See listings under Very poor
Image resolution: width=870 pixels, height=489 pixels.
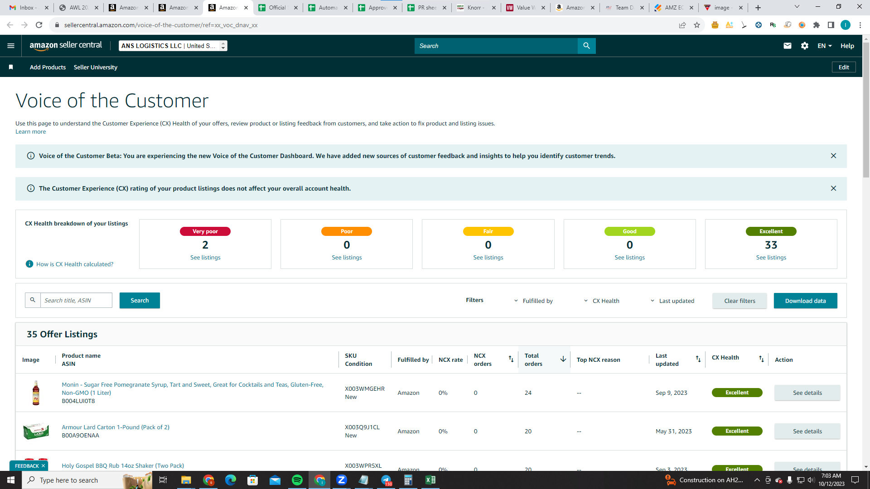[x=205, y=257]
